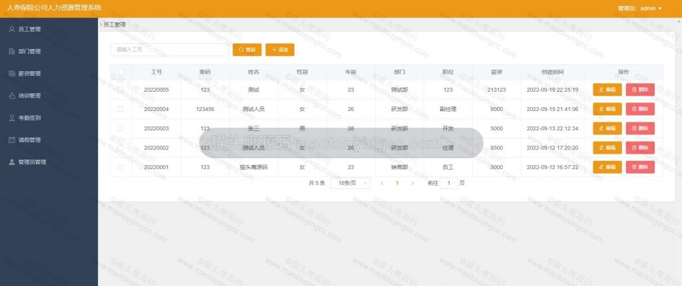Check the row checkbox for 20220002

[121, 148]
